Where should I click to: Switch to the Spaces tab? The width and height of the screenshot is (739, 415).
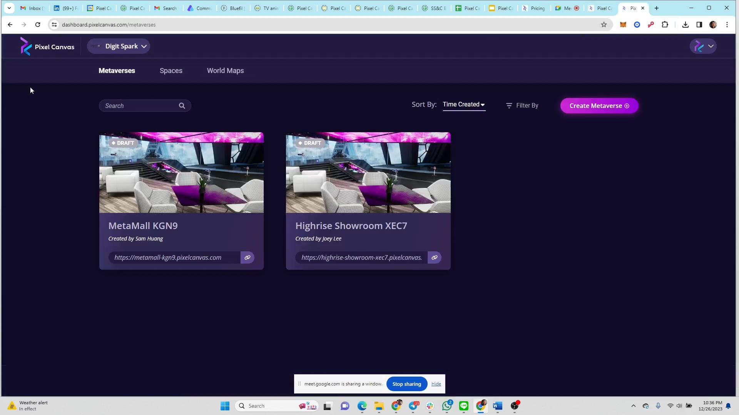pos(171,70)
